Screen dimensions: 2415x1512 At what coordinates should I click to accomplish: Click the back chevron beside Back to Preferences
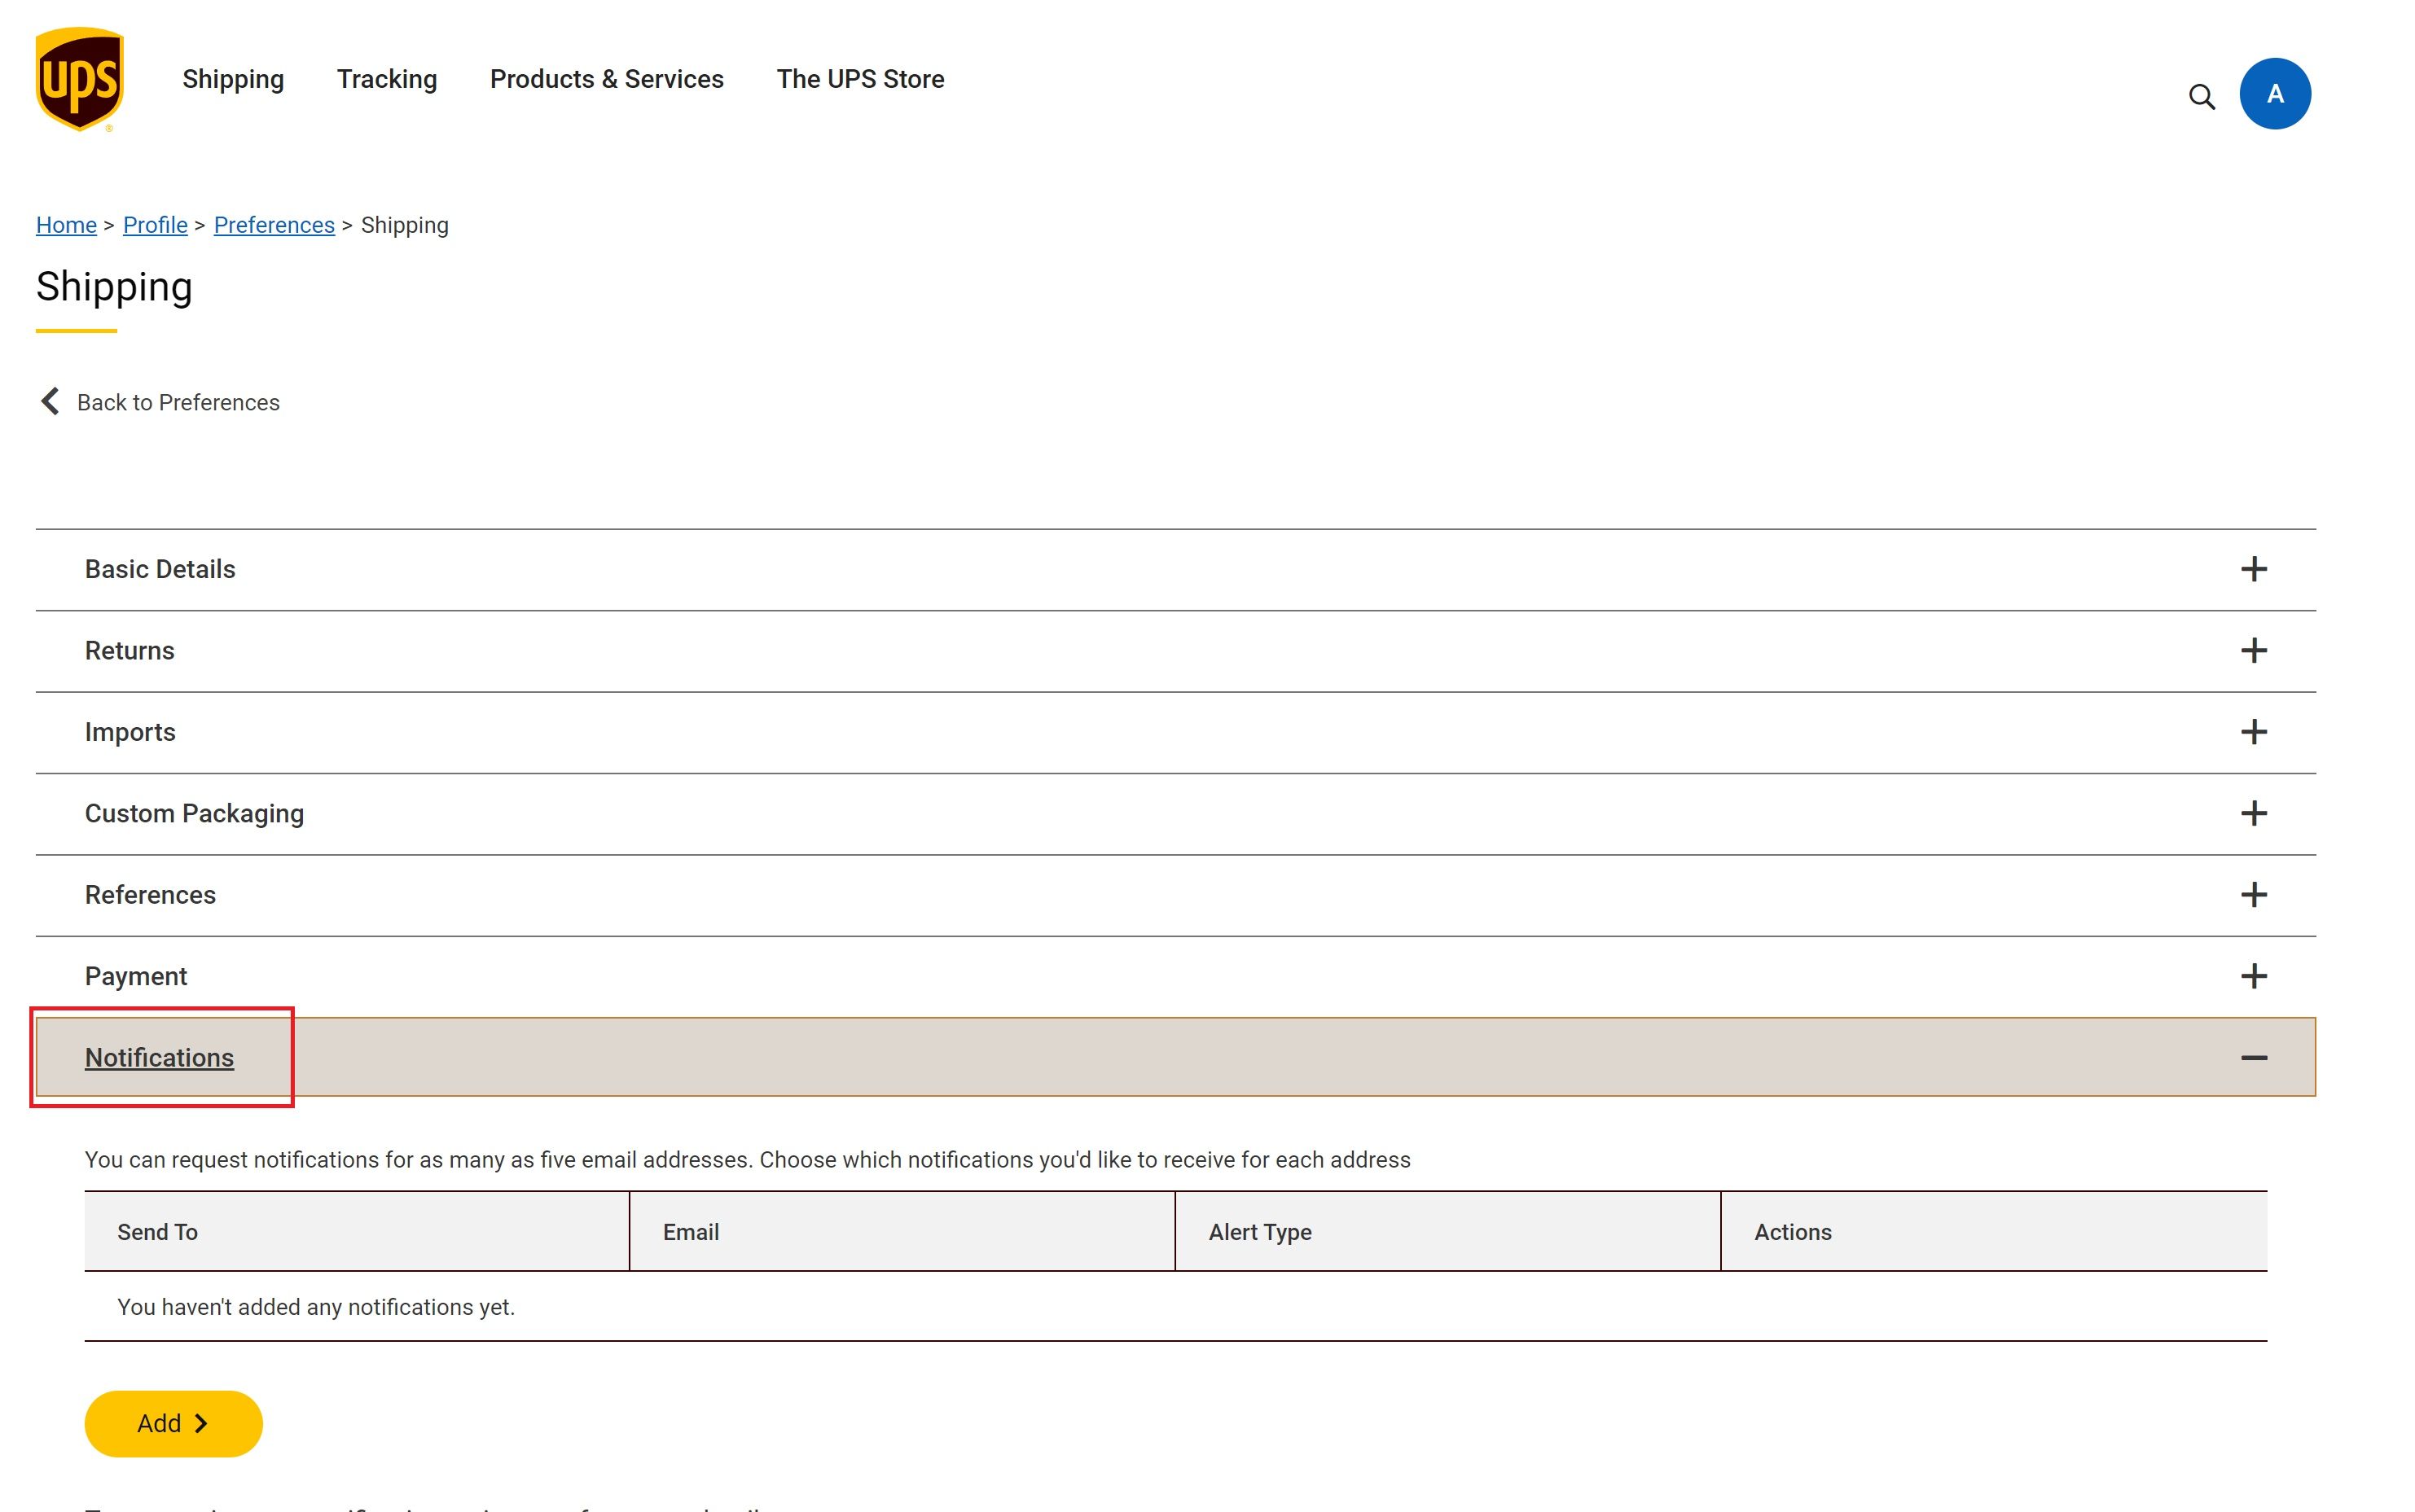[x=50, y=401]
